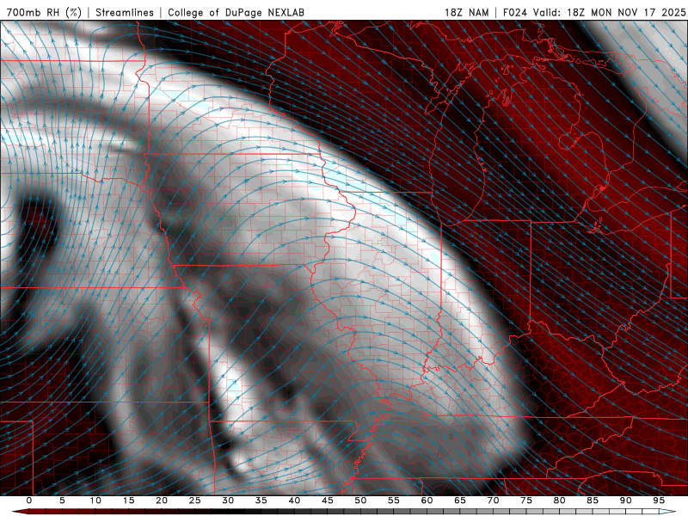Click the '60' percent scale label

[427, 501]
